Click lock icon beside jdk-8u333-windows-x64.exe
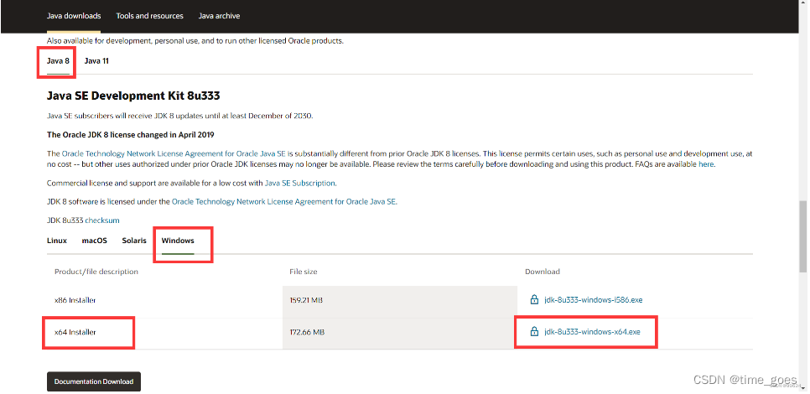The width and height of the screenshot is (810, 394). tap(534, 331)
